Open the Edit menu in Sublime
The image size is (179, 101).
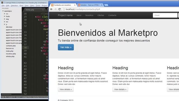pos(8,6)
